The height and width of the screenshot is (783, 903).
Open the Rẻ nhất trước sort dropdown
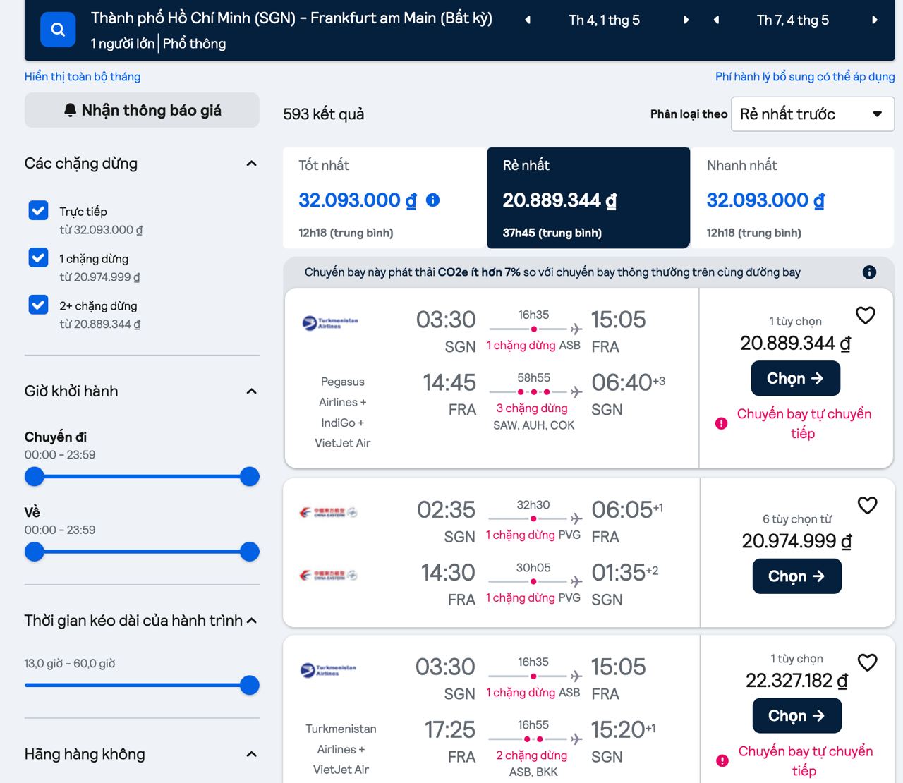coord(812,114)
